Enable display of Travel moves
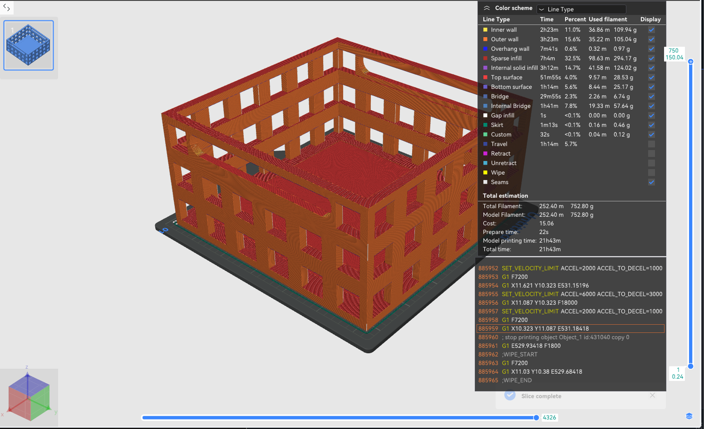The image size is (704, 429). 651,144
